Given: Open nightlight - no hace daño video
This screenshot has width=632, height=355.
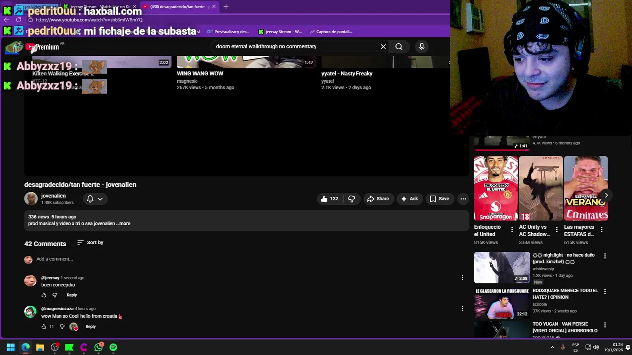Looking at the screenshot, I should 502,267.
